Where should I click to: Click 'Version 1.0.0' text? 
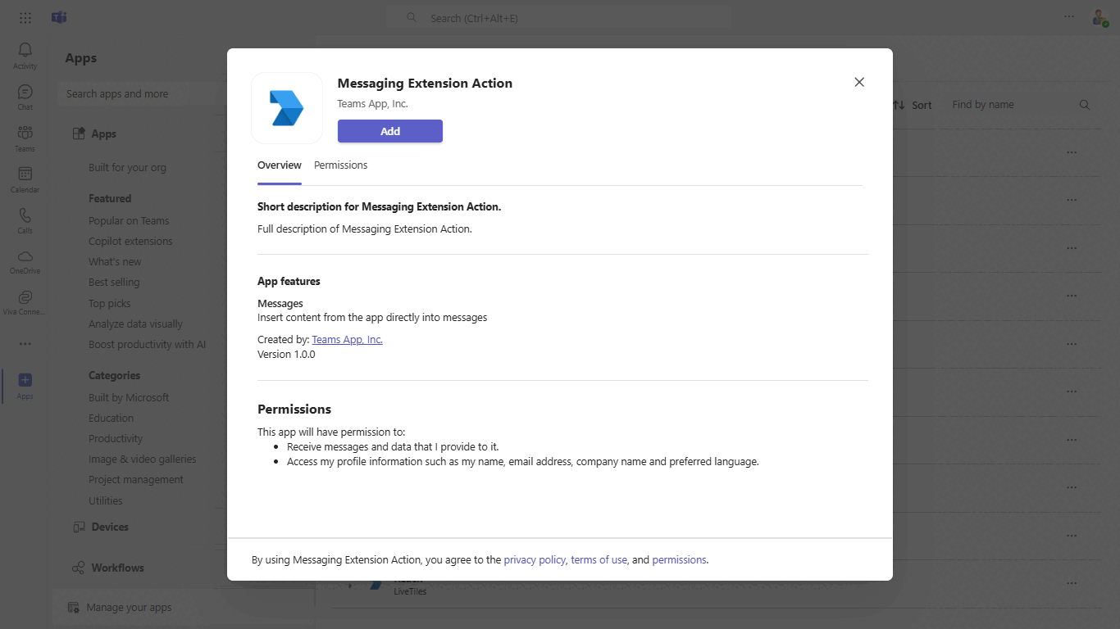286,355
